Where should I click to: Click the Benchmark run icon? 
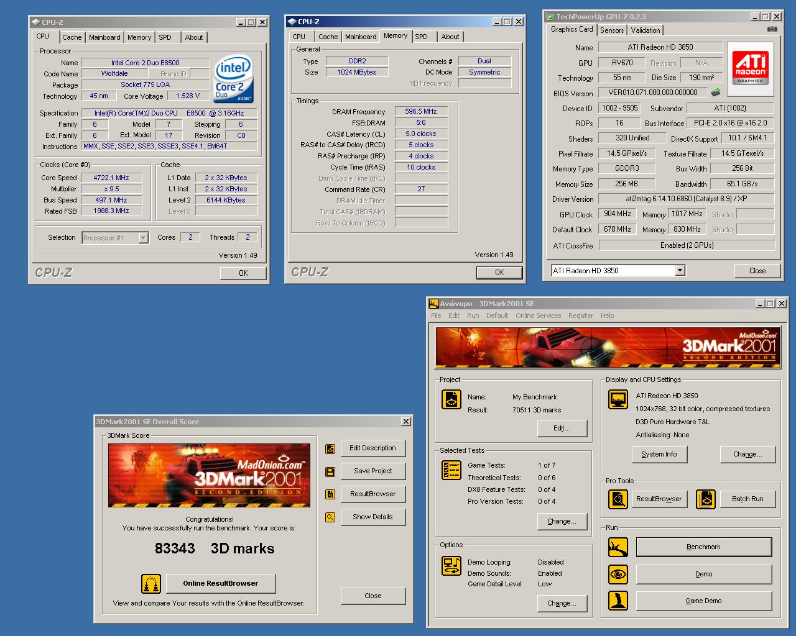point(618,547)
